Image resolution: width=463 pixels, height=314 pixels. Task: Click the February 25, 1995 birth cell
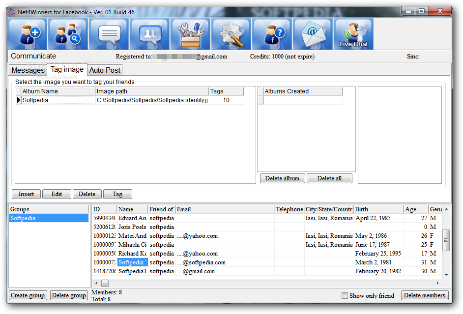pyautogui.click(x=379, y=254)
